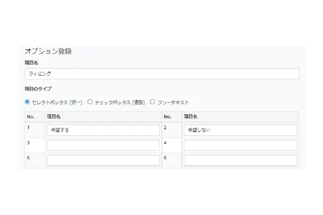The width and height of the screenshot is (323, 215).
Task: Click row number 2 cell
Action: coord(172,130)
